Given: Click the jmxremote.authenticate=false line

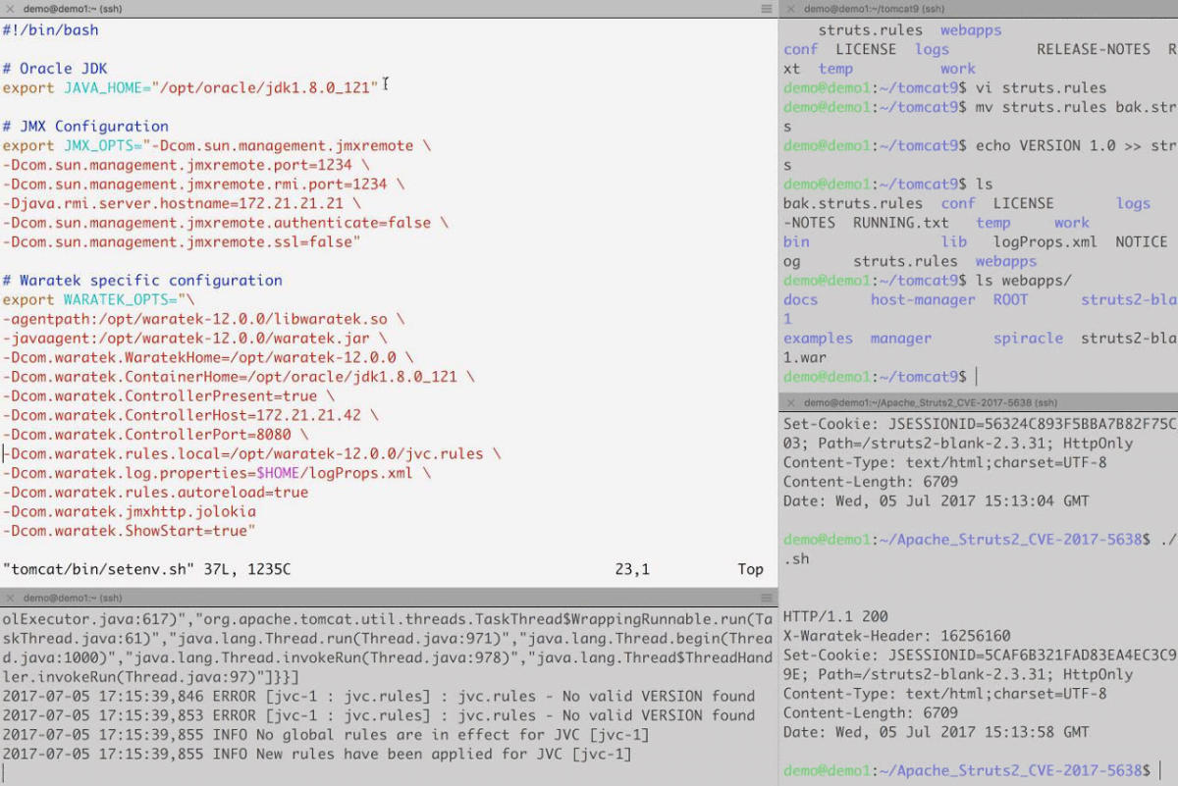Looking at the screenshot, I should (x=225, y=223).
